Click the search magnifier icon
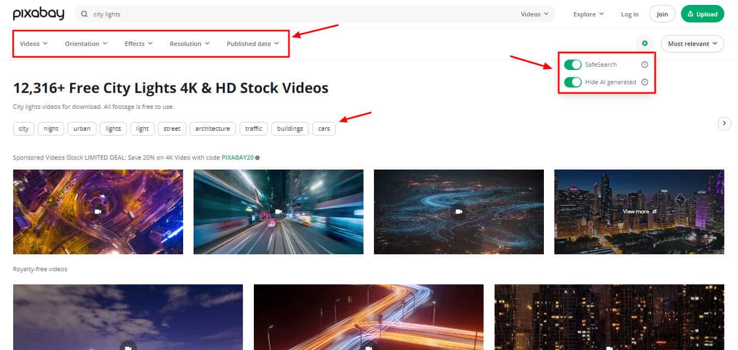Image resolution: width=738 pixels, height=350 pixels. (x=84, y=14)
